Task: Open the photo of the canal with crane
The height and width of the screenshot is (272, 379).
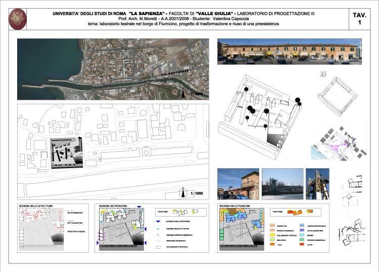Action: (282, 184)
